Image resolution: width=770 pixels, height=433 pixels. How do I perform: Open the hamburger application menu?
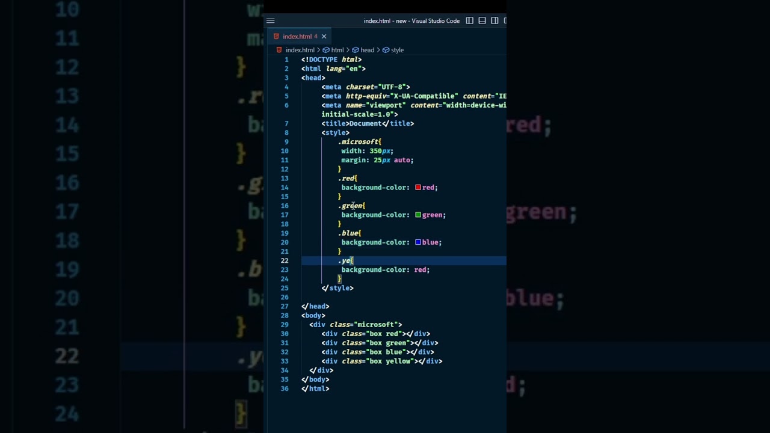[270, 20]
